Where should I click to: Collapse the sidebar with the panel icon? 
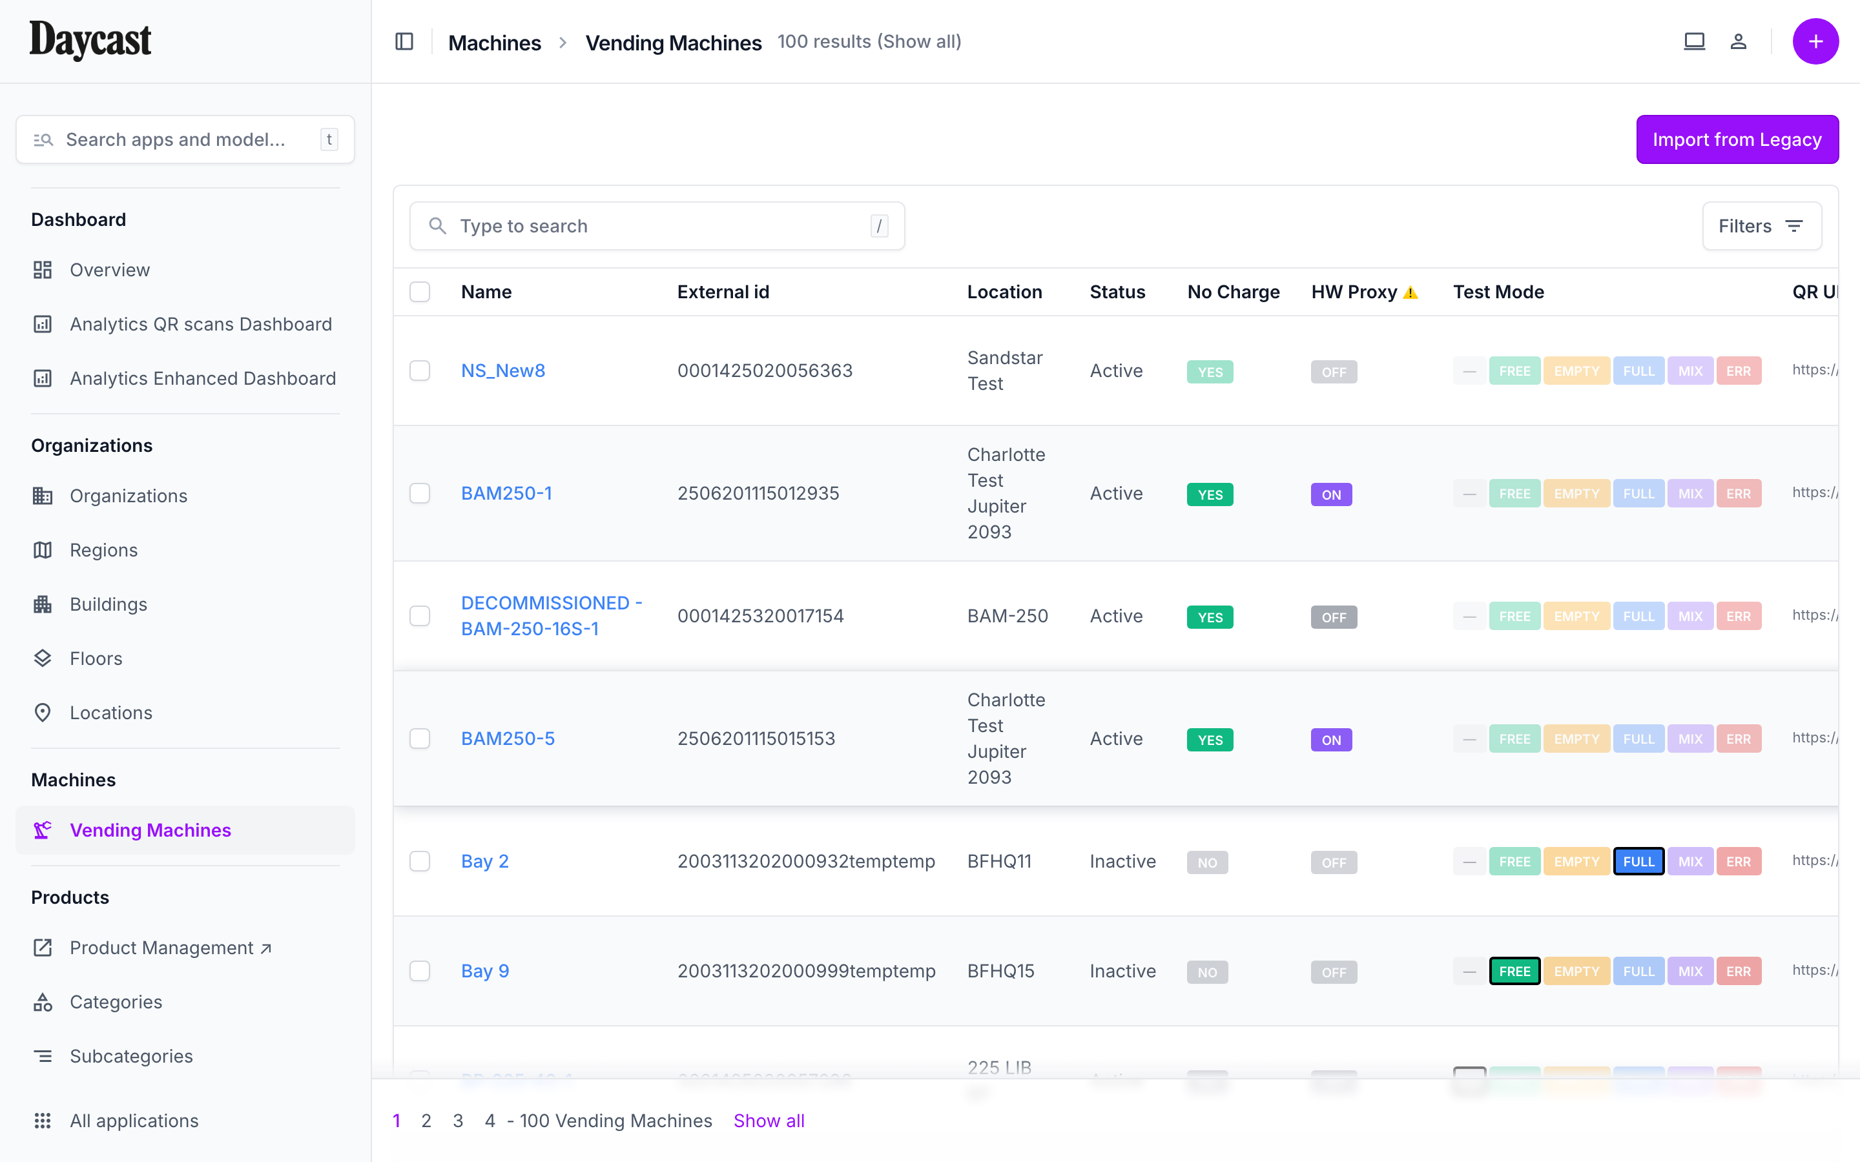[x=404, y=41]
